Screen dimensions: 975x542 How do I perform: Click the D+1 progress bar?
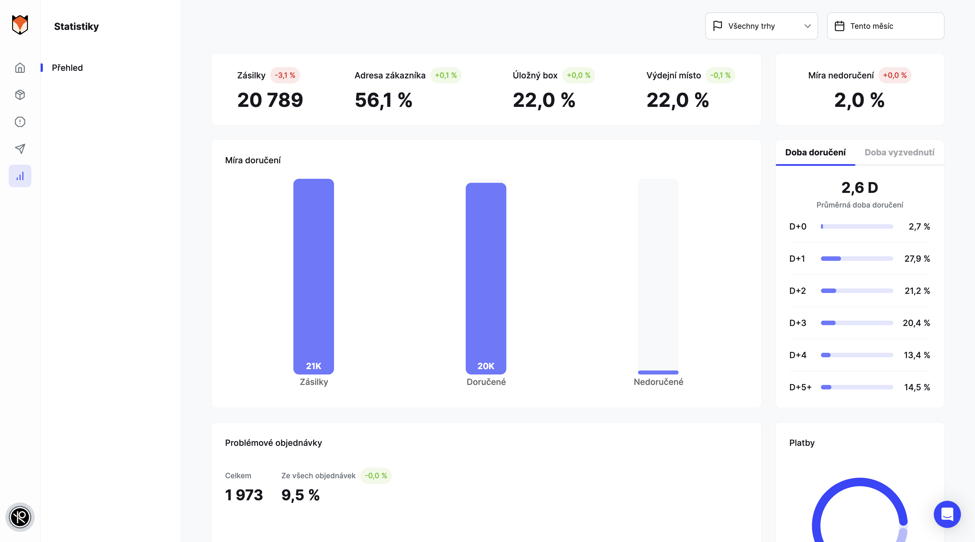(x=857, y=259)
